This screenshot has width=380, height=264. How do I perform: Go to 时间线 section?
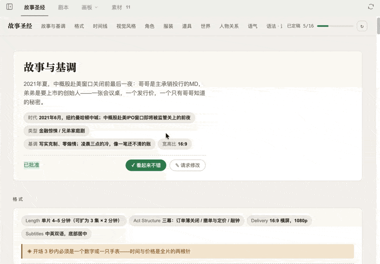point(100,26)
